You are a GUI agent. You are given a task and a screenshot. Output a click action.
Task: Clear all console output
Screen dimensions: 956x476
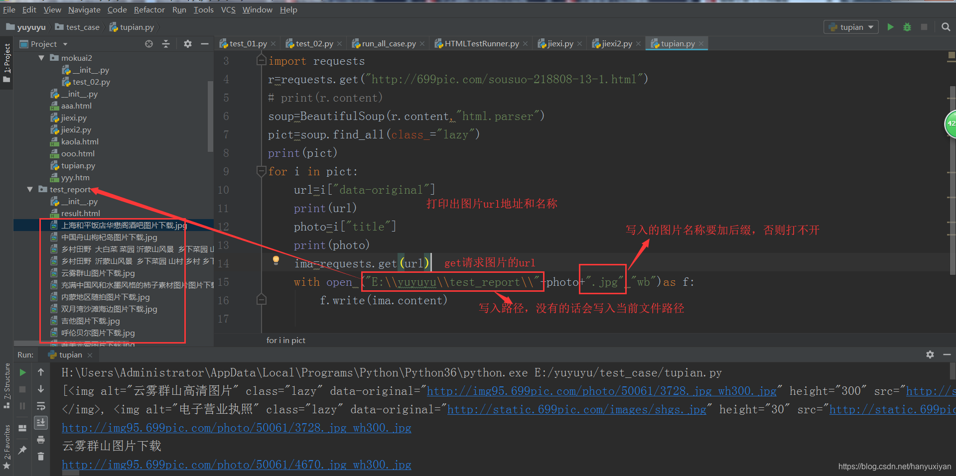pos(41,457)
